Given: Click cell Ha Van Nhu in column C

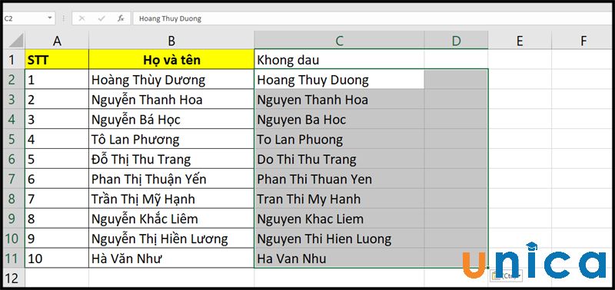Looking at the screenshot, I should coord(339,259).
